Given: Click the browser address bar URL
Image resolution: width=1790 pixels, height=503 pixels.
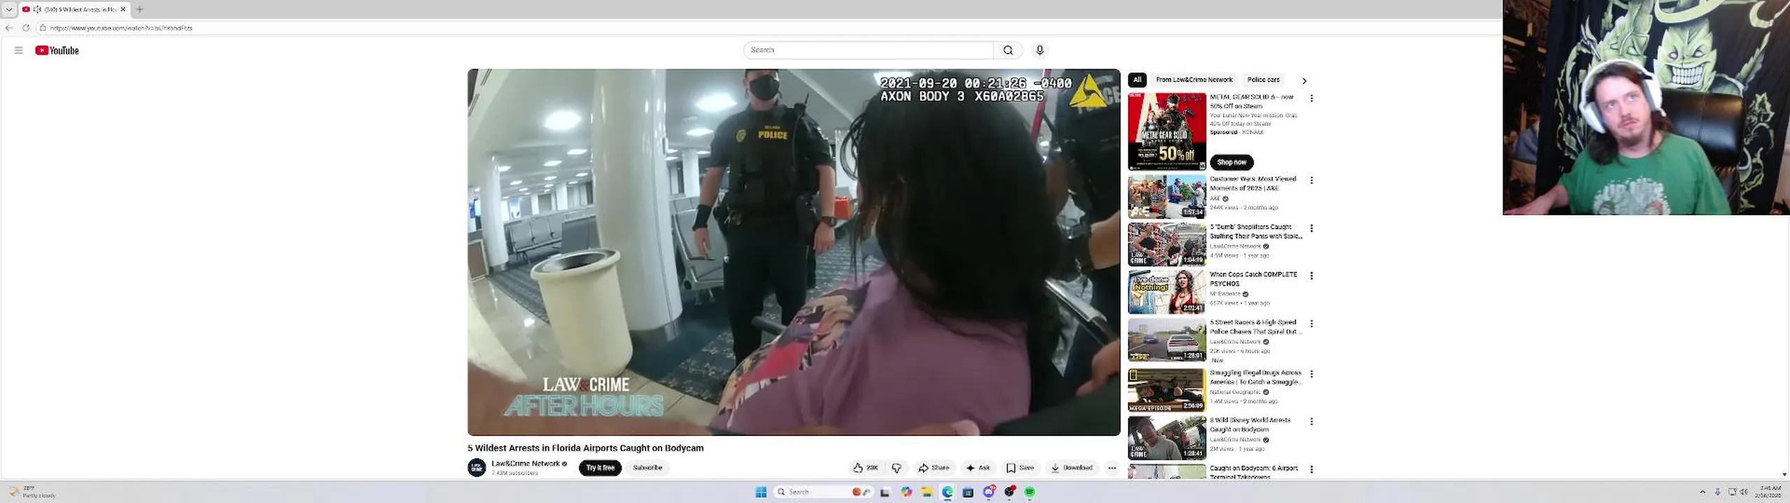Looking at the screenshot, I should point(121,28).
